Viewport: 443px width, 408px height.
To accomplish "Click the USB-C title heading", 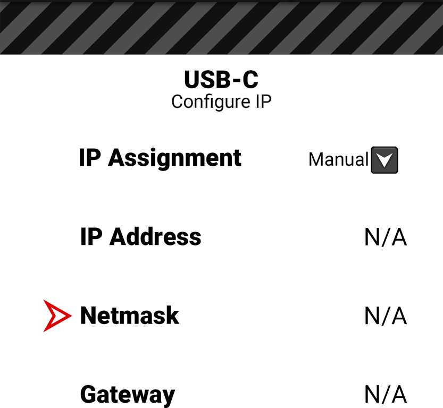I will click(x=221, y=80).
